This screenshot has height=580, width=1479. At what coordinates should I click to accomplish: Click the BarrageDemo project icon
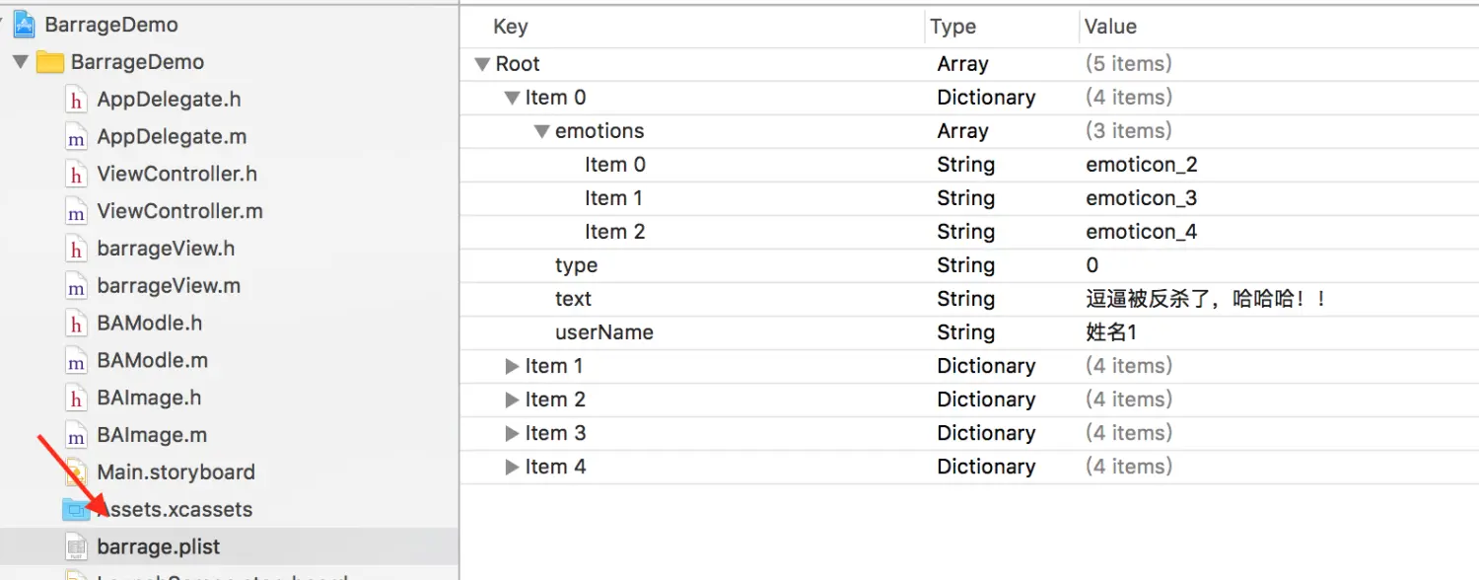pos(25,25)
